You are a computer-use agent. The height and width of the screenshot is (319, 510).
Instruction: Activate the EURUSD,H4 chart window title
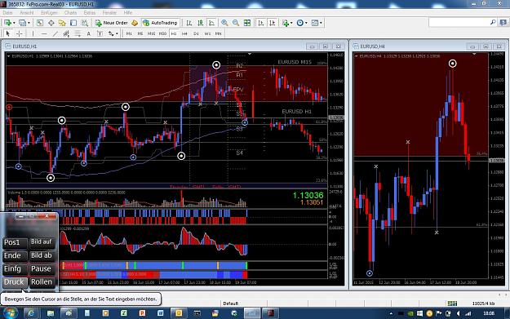coord(372,47)
